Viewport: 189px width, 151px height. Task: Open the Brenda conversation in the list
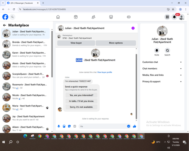point(25,44)
